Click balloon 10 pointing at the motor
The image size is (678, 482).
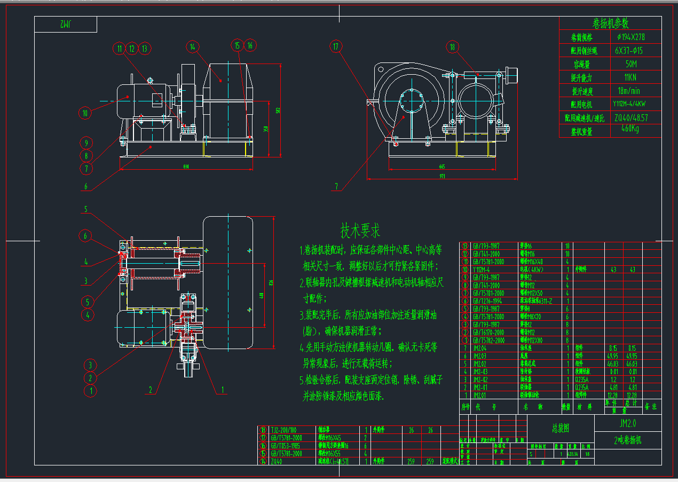84,113
